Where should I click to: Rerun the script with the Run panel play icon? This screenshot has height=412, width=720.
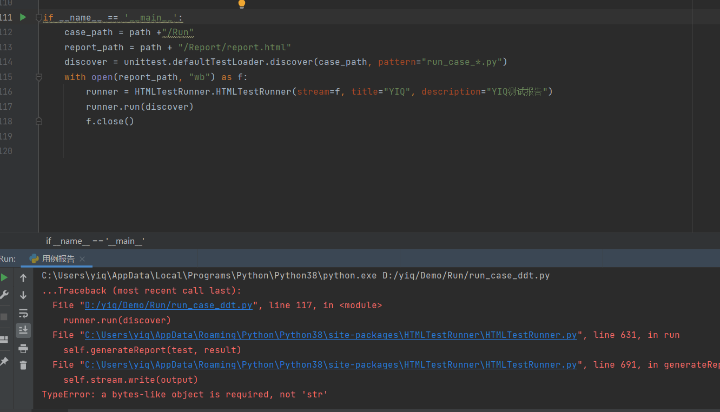coord(4,277)
